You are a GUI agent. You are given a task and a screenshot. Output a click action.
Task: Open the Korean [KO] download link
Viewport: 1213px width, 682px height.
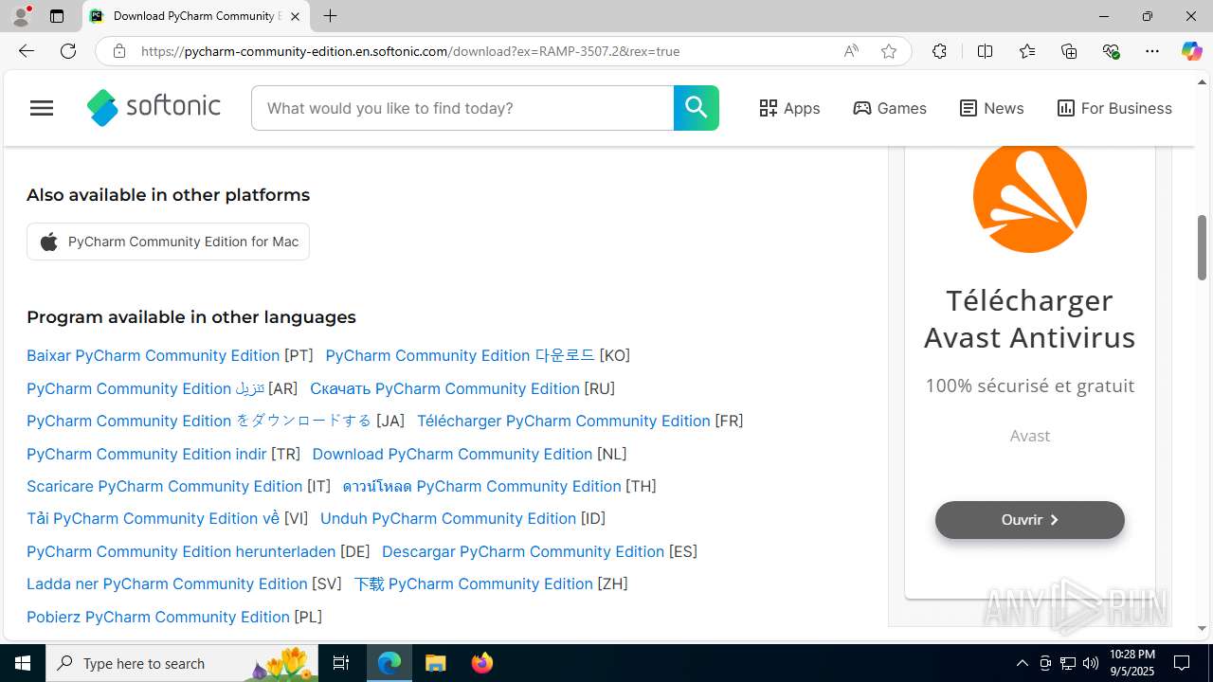[460, 355]
